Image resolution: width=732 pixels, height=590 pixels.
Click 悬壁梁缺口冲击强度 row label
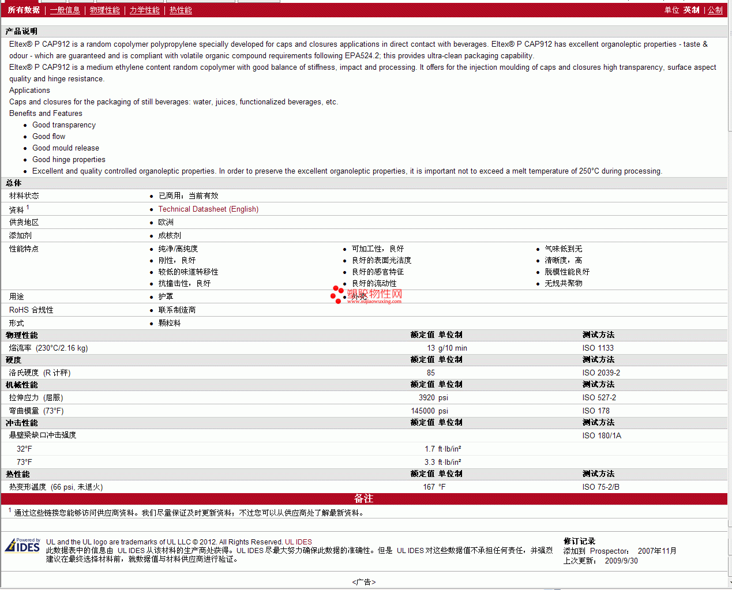pos(43,435)
